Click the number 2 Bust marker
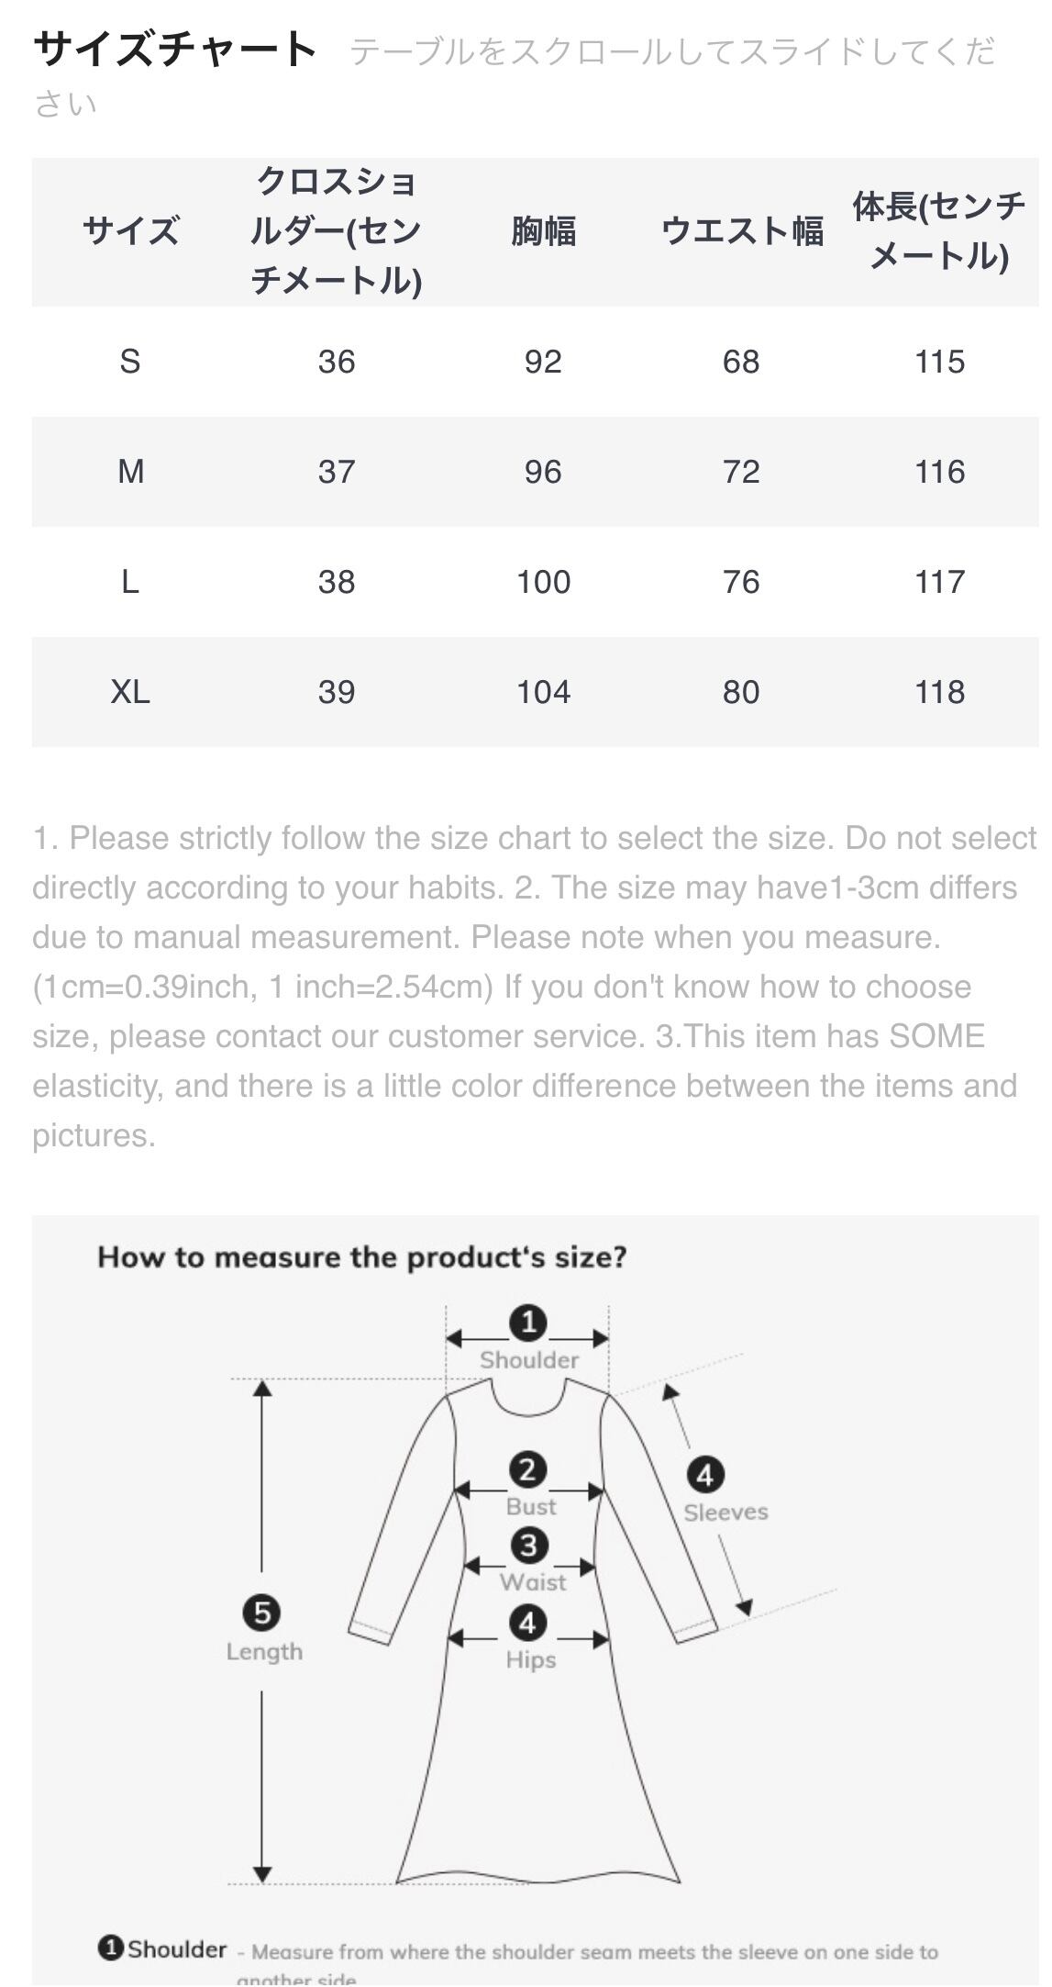Image resolution: width=1052 pixels, height=1987 pixels. pos(528,1469)
